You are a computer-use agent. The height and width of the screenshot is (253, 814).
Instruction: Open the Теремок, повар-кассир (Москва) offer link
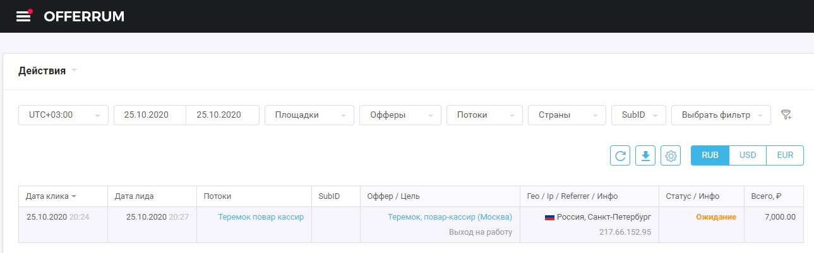[x=450, y=217]
